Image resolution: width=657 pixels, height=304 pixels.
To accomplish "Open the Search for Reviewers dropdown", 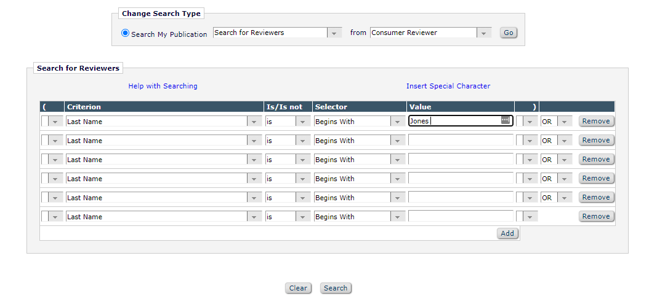I will tap(277, 33).
